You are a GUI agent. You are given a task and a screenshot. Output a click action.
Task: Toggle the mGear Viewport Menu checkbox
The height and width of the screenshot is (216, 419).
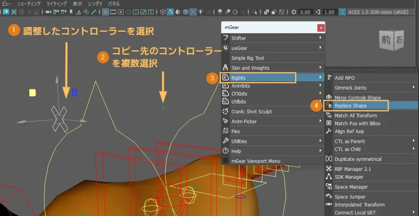225,161
